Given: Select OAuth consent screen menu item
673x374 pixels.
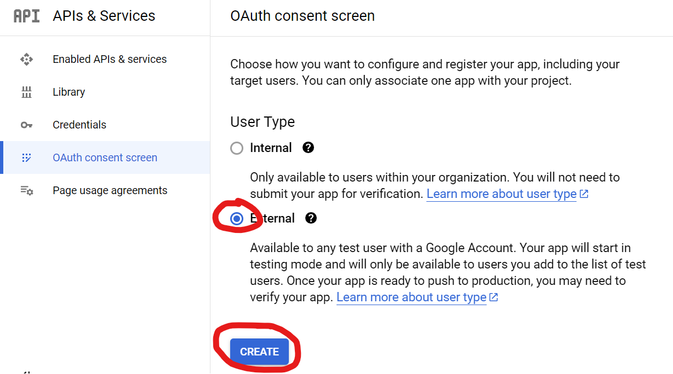Looking at the screenshot, I should (x=105, y=157).
